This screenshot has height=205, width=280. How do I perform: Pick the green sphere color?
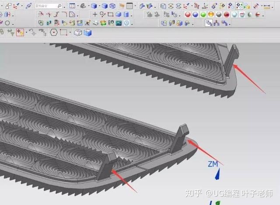coord(203,14)
